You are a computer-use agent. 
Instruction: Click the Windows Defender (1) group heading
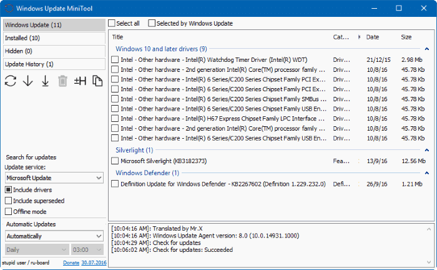(147, 173)
